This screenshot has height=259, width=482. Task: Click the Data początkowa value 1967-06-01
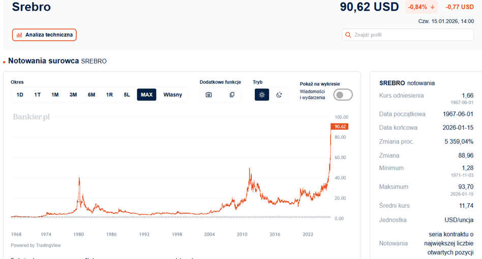458,114
